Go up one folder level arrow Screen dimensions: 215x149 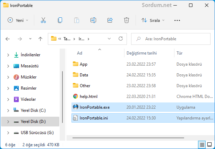[40, 39]
